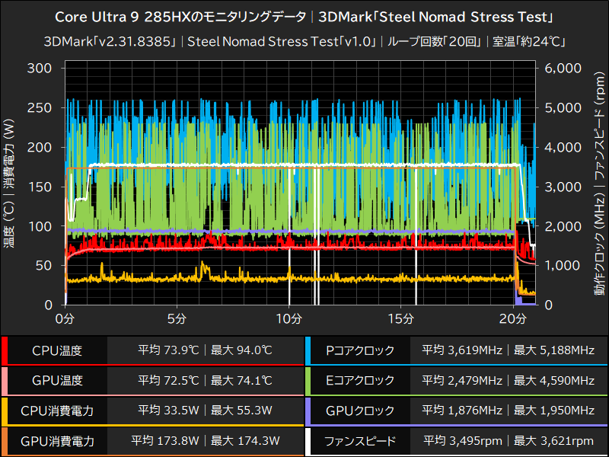
Task: Select the Eコアクロック legend entry
Action: tap(359, 381)
